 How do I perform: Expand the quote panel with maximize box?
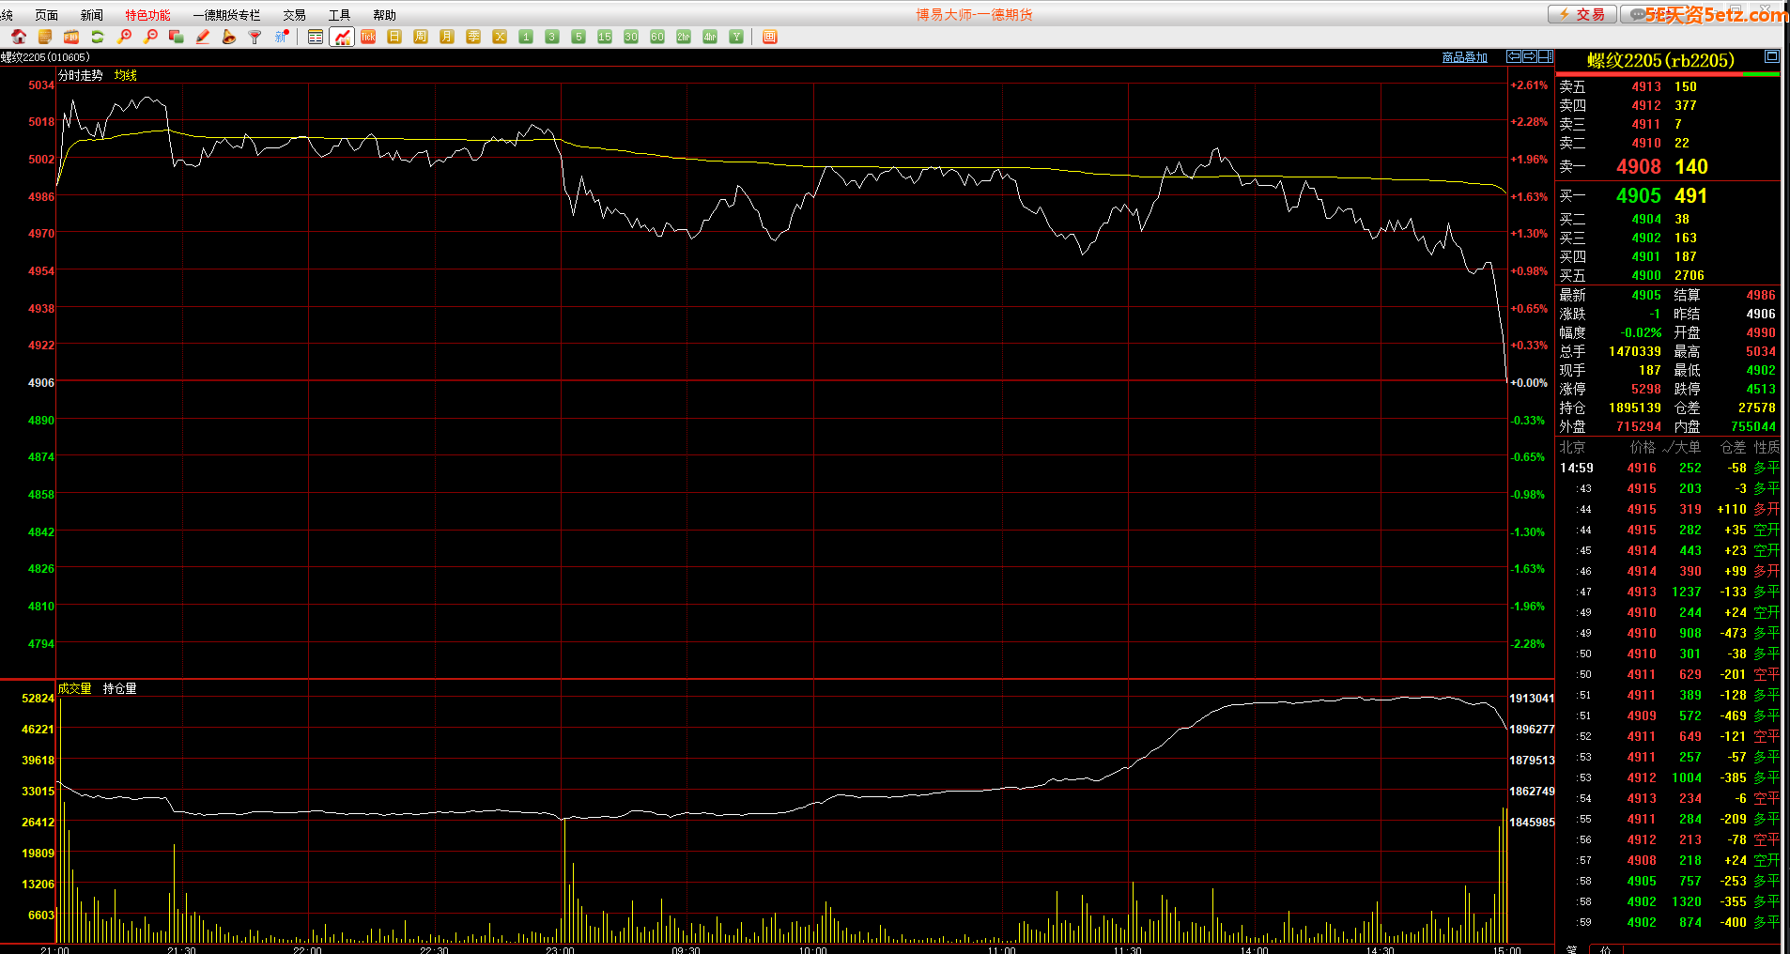coord(1771,57)
